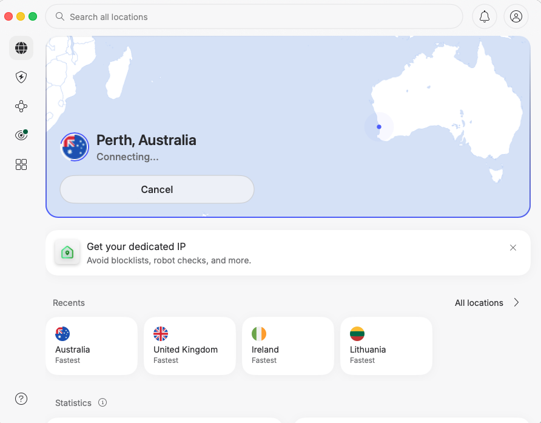Connect to United Kingdom Fastest recent
This screenshot has width=541, height=423.
[190, 346]
